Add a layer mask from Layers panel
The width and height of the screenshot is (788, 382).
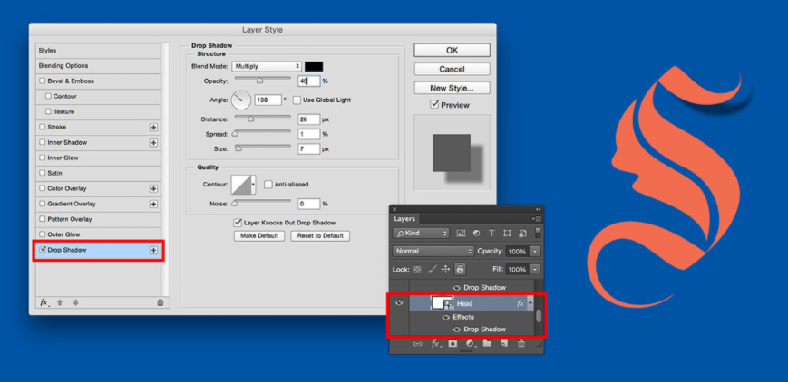coord(452,344)
